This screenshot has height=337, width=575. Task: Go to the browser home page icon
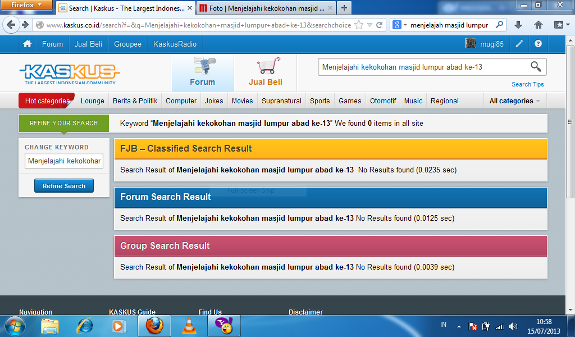[x=539, y=25]
